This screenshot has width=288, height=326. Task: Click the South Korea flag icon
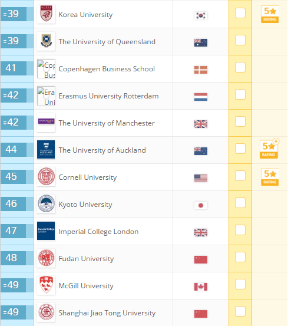pyautogui.click(x=201, y=15)
